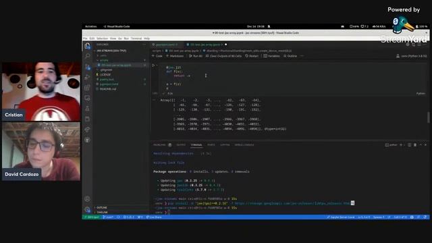This screenshot has height=243, width=432.
Task: Switch to the Jupyter panel tab
Action: pos(225,144)
